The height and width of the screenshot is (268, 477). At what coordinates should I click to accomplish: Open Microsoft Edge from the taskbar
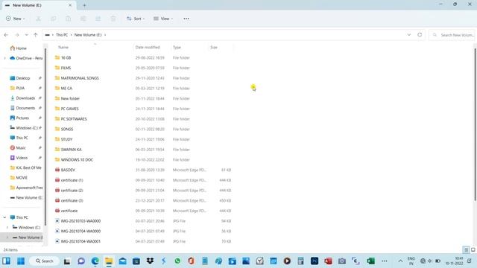pyautogui.click(x=95, y=261)
